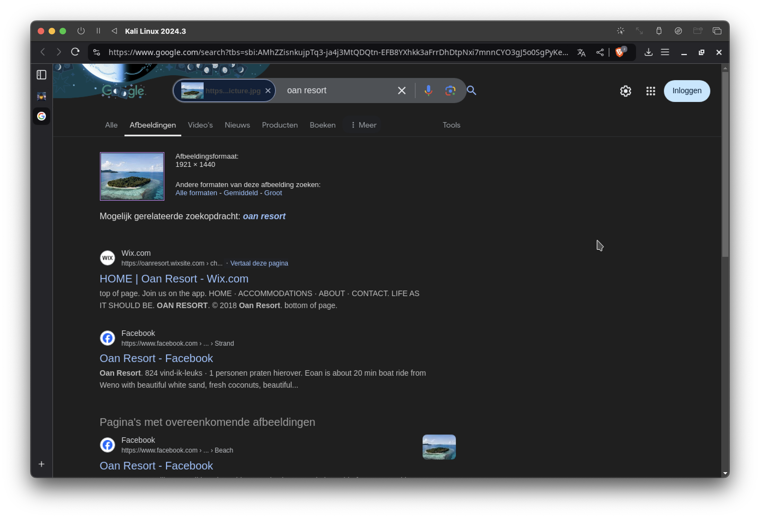The width and height of the screenshot is (760, 518).
Task: Select the Afbeeldingen tab
Action: [153, 125]
